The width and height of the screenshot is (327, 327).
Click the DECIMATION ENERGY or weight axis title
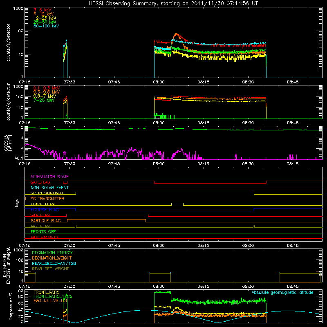[6, 265]
